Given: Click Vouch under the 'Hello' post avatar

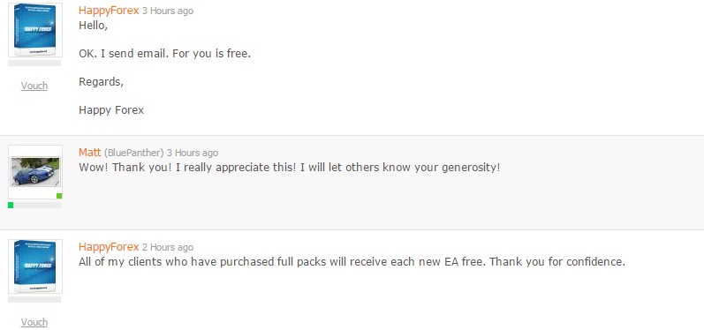Looking at the screenshot, I should click(34, 86).
